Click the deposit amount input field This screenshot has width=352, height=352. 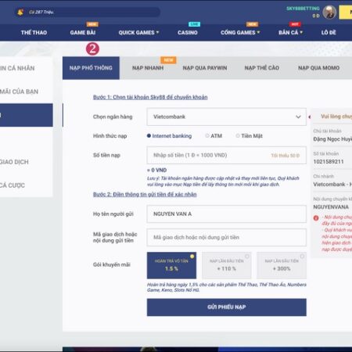point(227,155)
